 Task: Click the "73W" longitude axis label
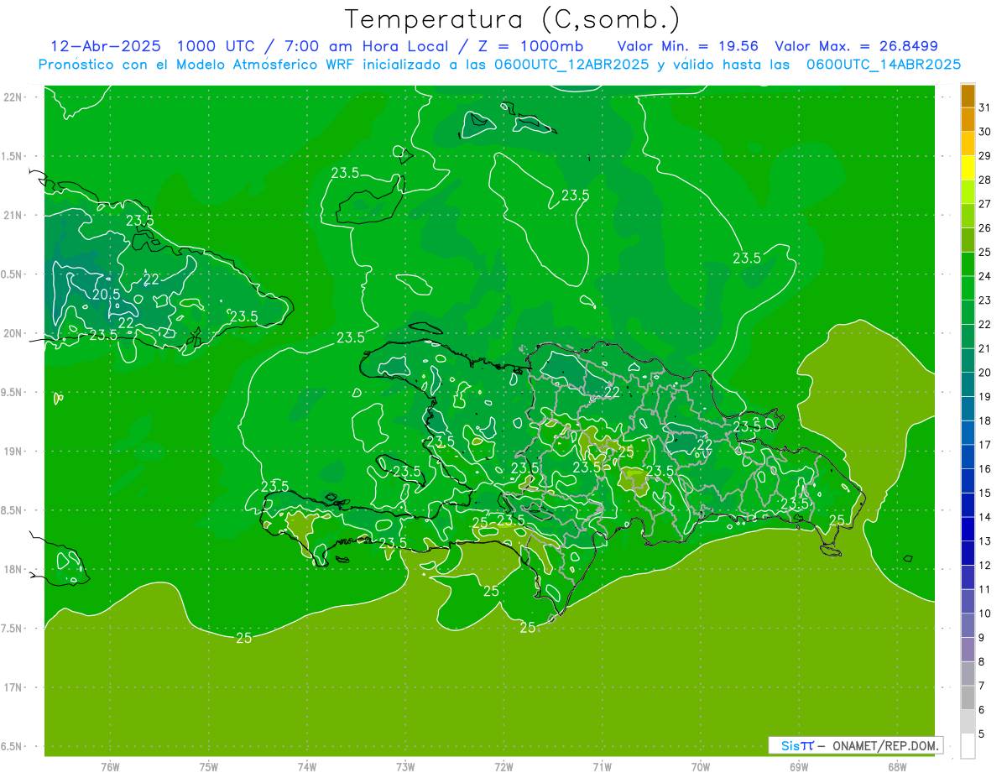click(405, 767)
